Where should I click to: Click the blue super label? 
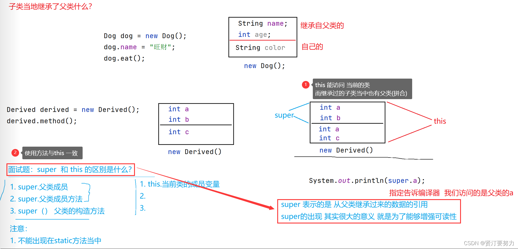click(x=284, y=115)
